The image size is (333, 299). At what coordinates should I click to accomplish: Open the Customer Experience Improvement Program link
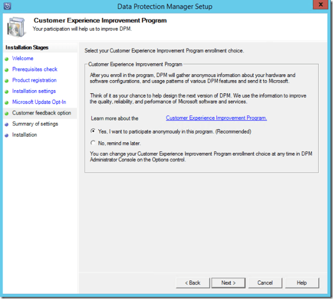coord(216,118)
